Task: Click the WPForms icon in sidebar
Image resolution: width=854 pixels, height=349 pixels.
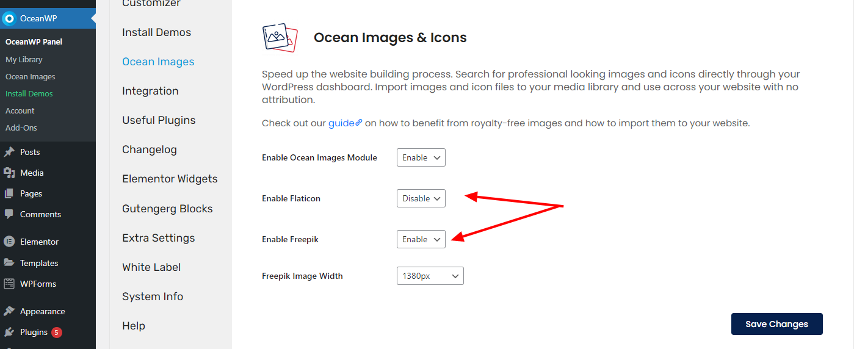Action: (9, 284)
